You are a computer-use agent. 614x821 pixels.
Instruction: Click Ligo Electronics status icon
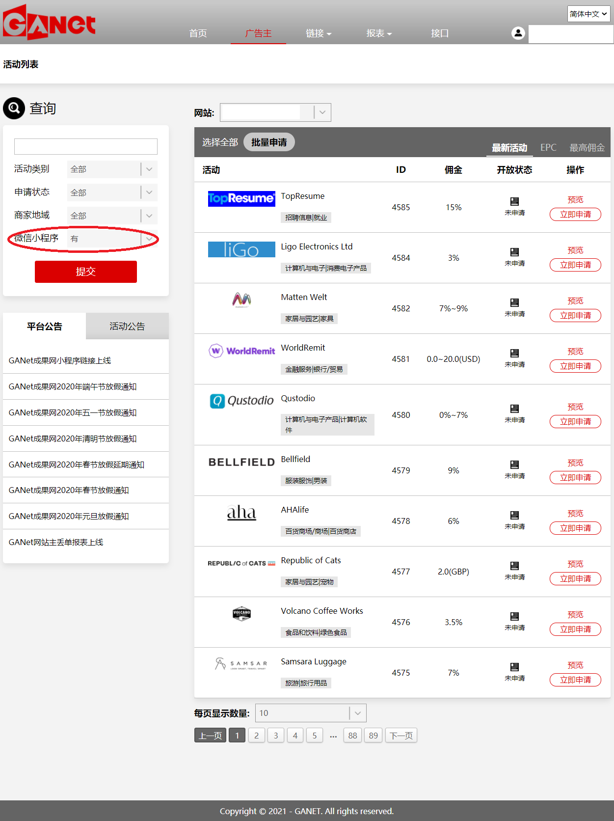pyautogui.click(x=514, y=252)
